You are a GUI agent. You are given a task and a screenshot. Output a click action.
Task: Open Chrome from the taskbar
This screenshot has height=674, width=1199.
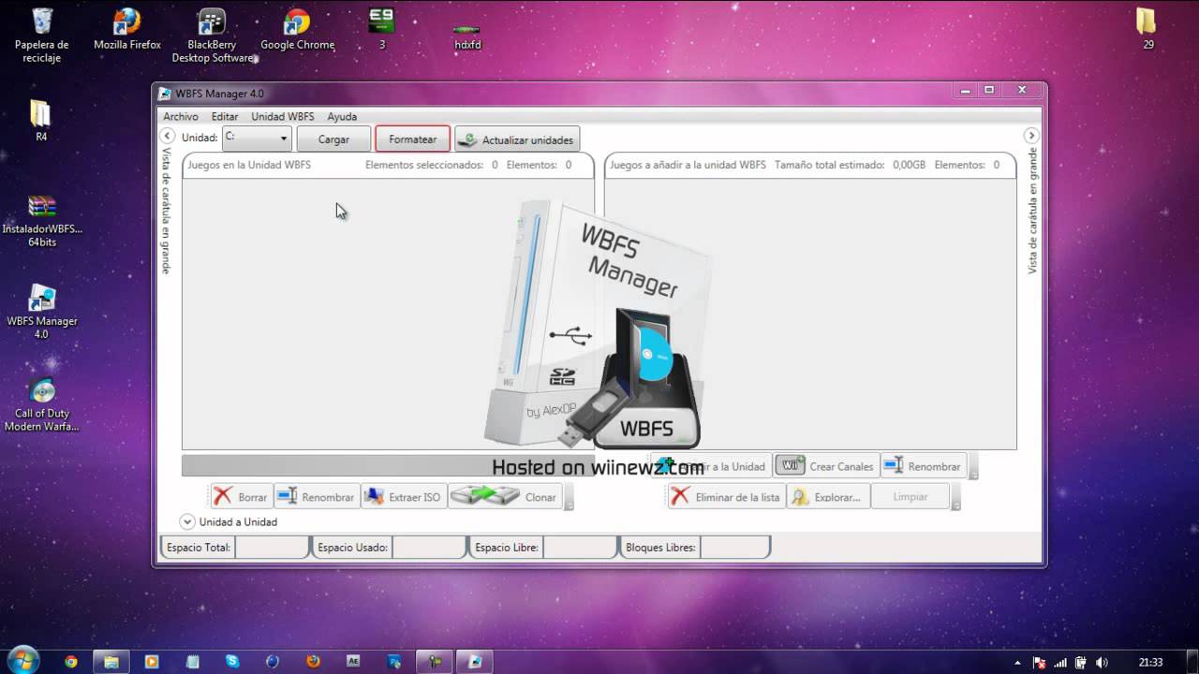[x=71, y=661]
